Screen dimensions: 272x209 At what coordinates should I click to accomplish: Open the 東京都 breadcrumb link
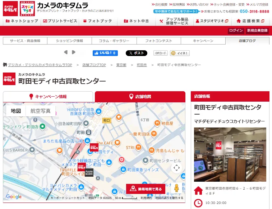(121, 65)
